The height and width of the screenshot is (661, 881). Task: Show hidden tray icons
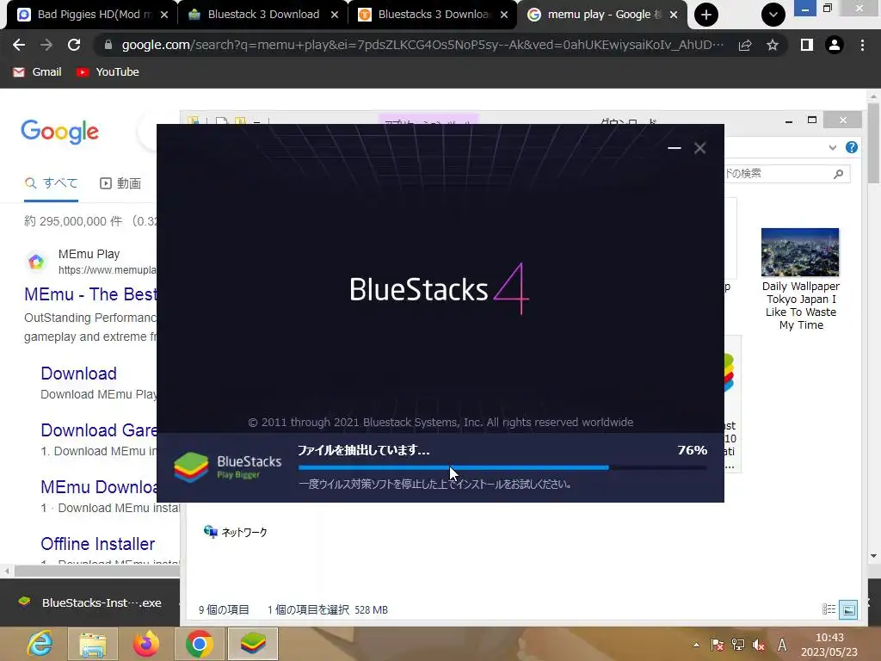pyautogui.click(x=697, y=645)
